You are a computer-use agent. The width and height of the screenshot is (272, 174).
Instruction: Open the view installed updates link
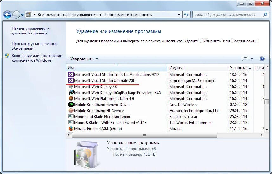coord(35,46)
